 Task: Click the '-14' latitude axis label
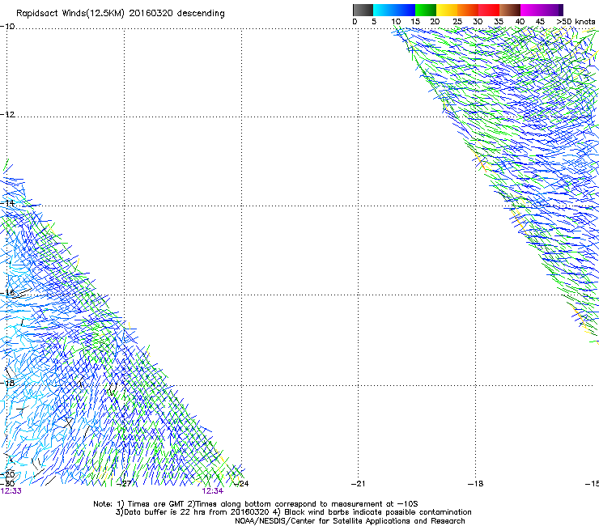[x=7, y=203]
